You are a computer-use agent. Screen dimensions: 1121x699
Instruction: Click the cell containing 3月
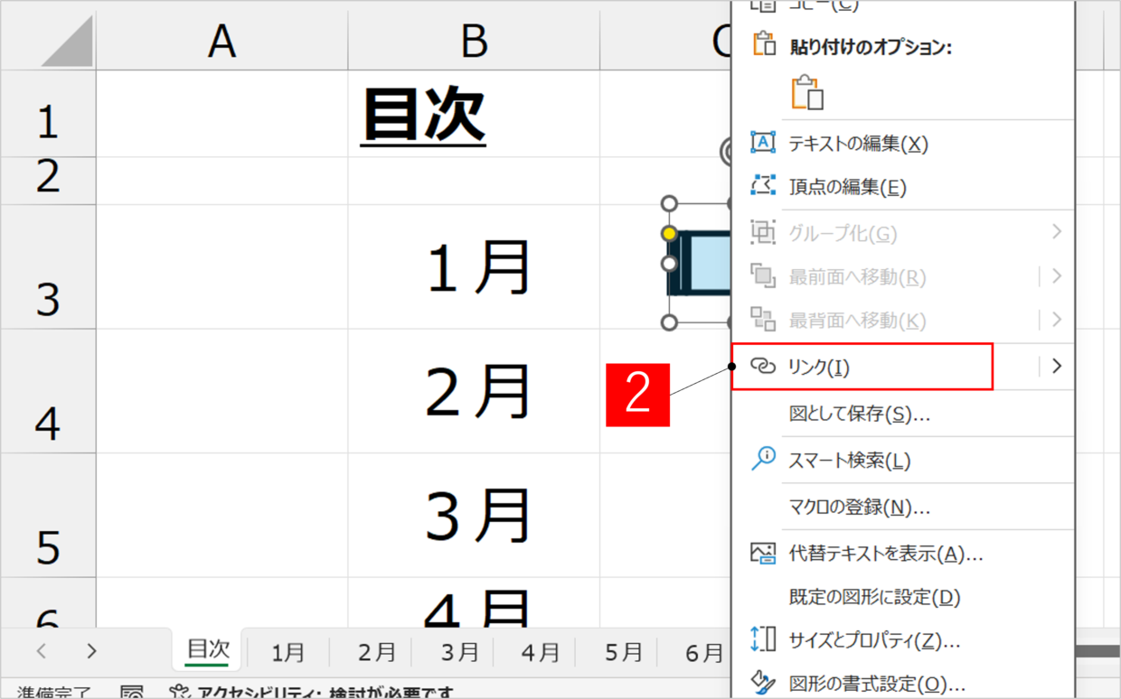tap(474, 516)
